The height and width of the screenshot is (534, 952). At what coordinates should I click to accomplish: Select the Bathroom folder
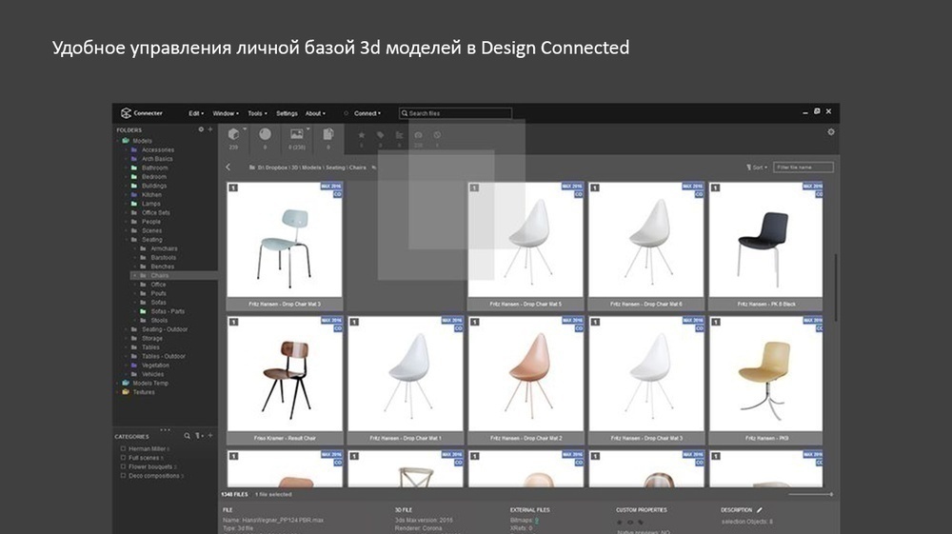[155, 168]
